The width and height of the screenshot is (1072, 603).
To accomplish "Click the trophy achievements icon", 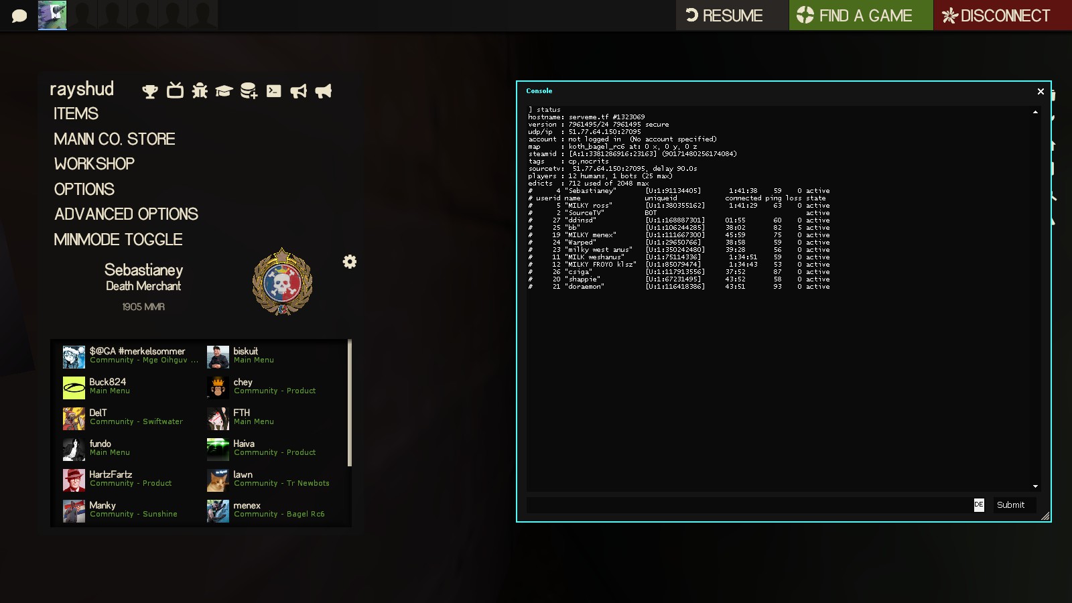I will coord(150,91).
